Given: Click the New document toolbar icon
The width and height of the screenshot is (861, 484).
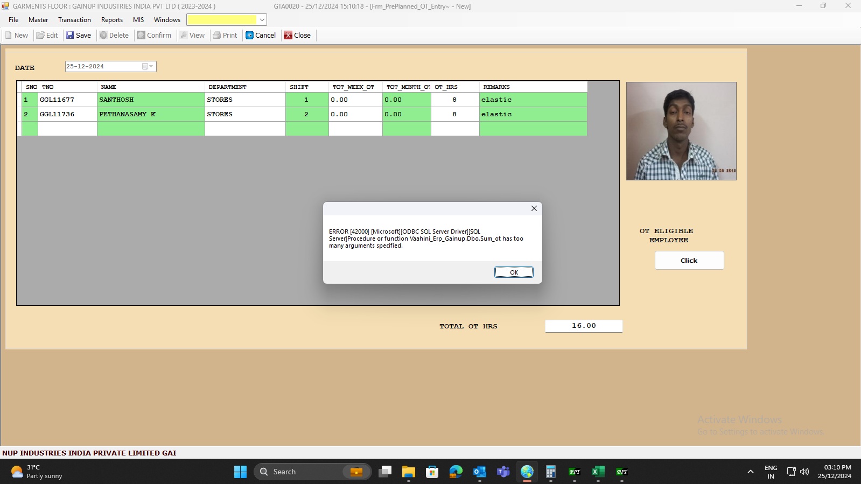Looking at the screenshot, I should tap(9, 36).
